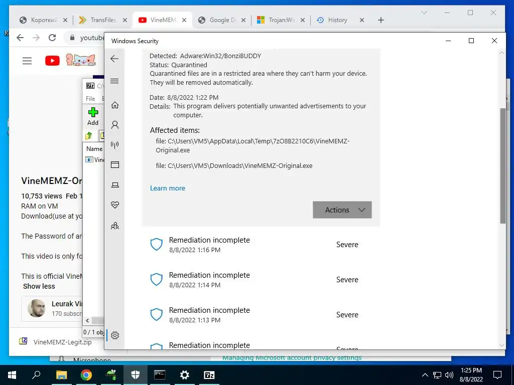
Task: Open Chrome tab search dropdown arrow
Action: (424, 13)
